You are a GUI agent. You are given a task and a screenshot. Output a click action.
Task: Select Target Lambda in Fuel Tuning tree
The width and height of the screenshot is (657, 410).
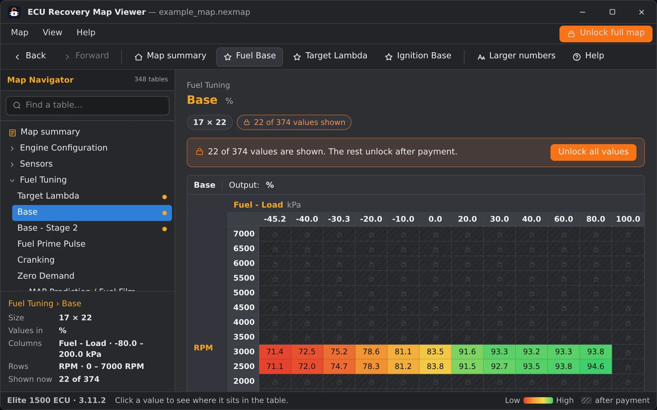click(92, 196)
